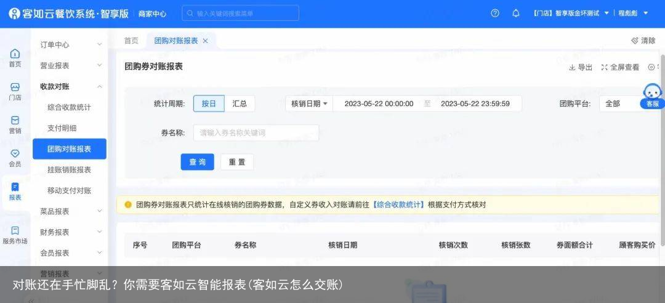Focus the keyword menu search field
Viewport: 665px width, 303px height.
click(241, 13)
